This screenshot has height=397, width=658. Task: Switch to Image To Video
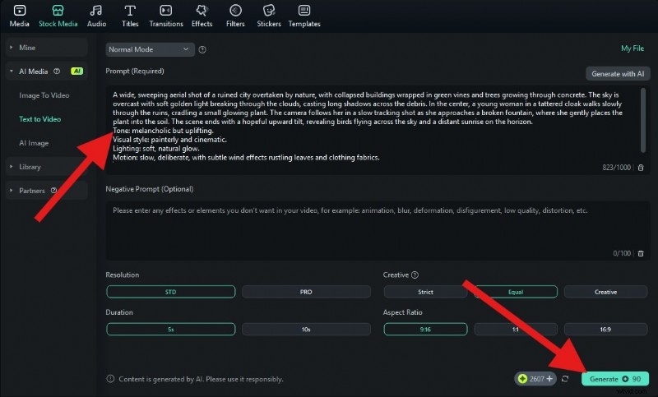[44, 95]
